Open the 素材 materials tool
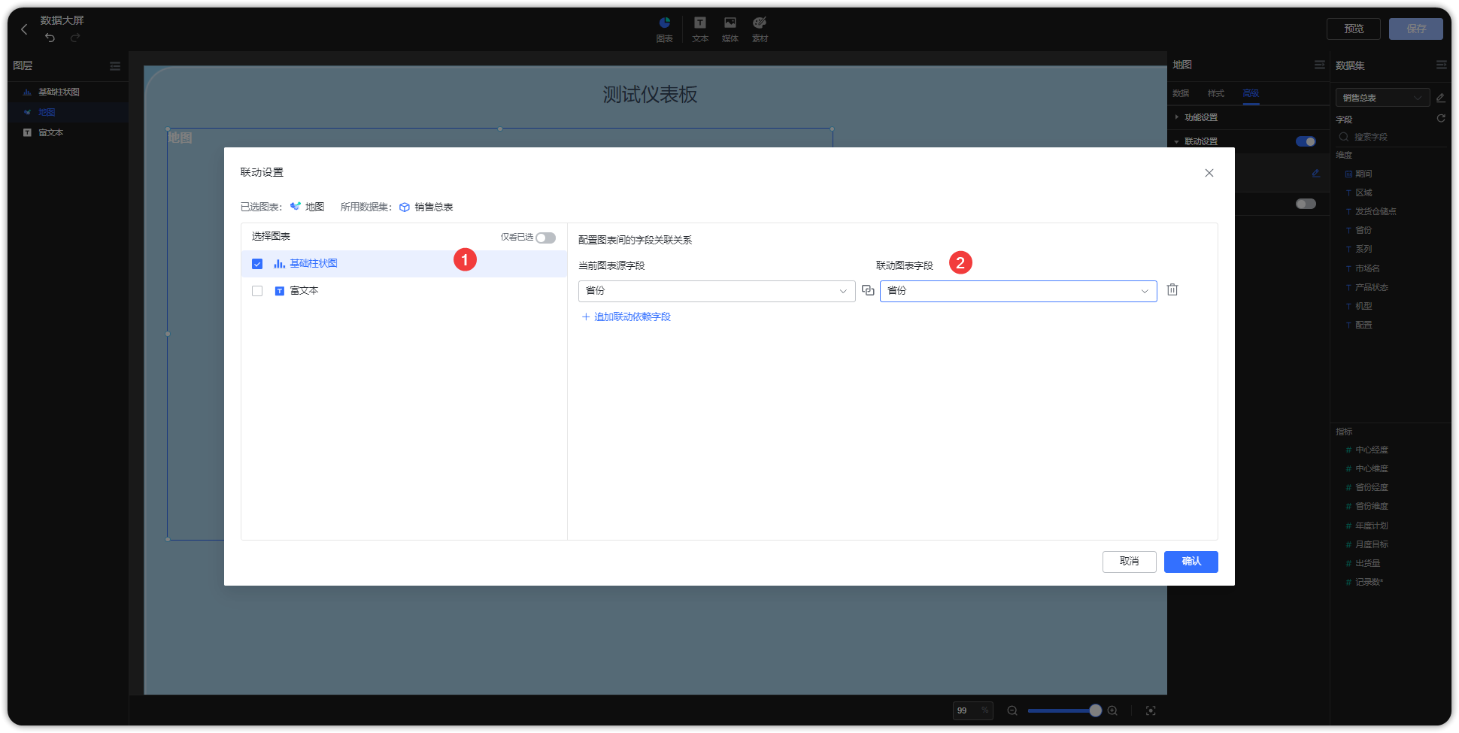 click(760, 29)
